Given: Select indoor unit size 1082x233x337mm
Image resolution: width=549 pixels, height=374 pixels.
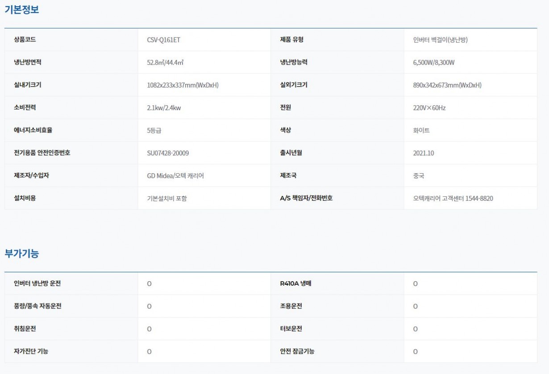Looking at the screenshot, I should [183, 85].
